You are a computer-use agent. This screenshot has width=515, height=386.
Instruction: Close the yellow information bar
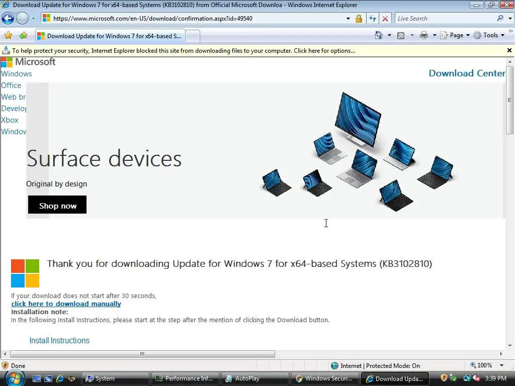(509, 50)
